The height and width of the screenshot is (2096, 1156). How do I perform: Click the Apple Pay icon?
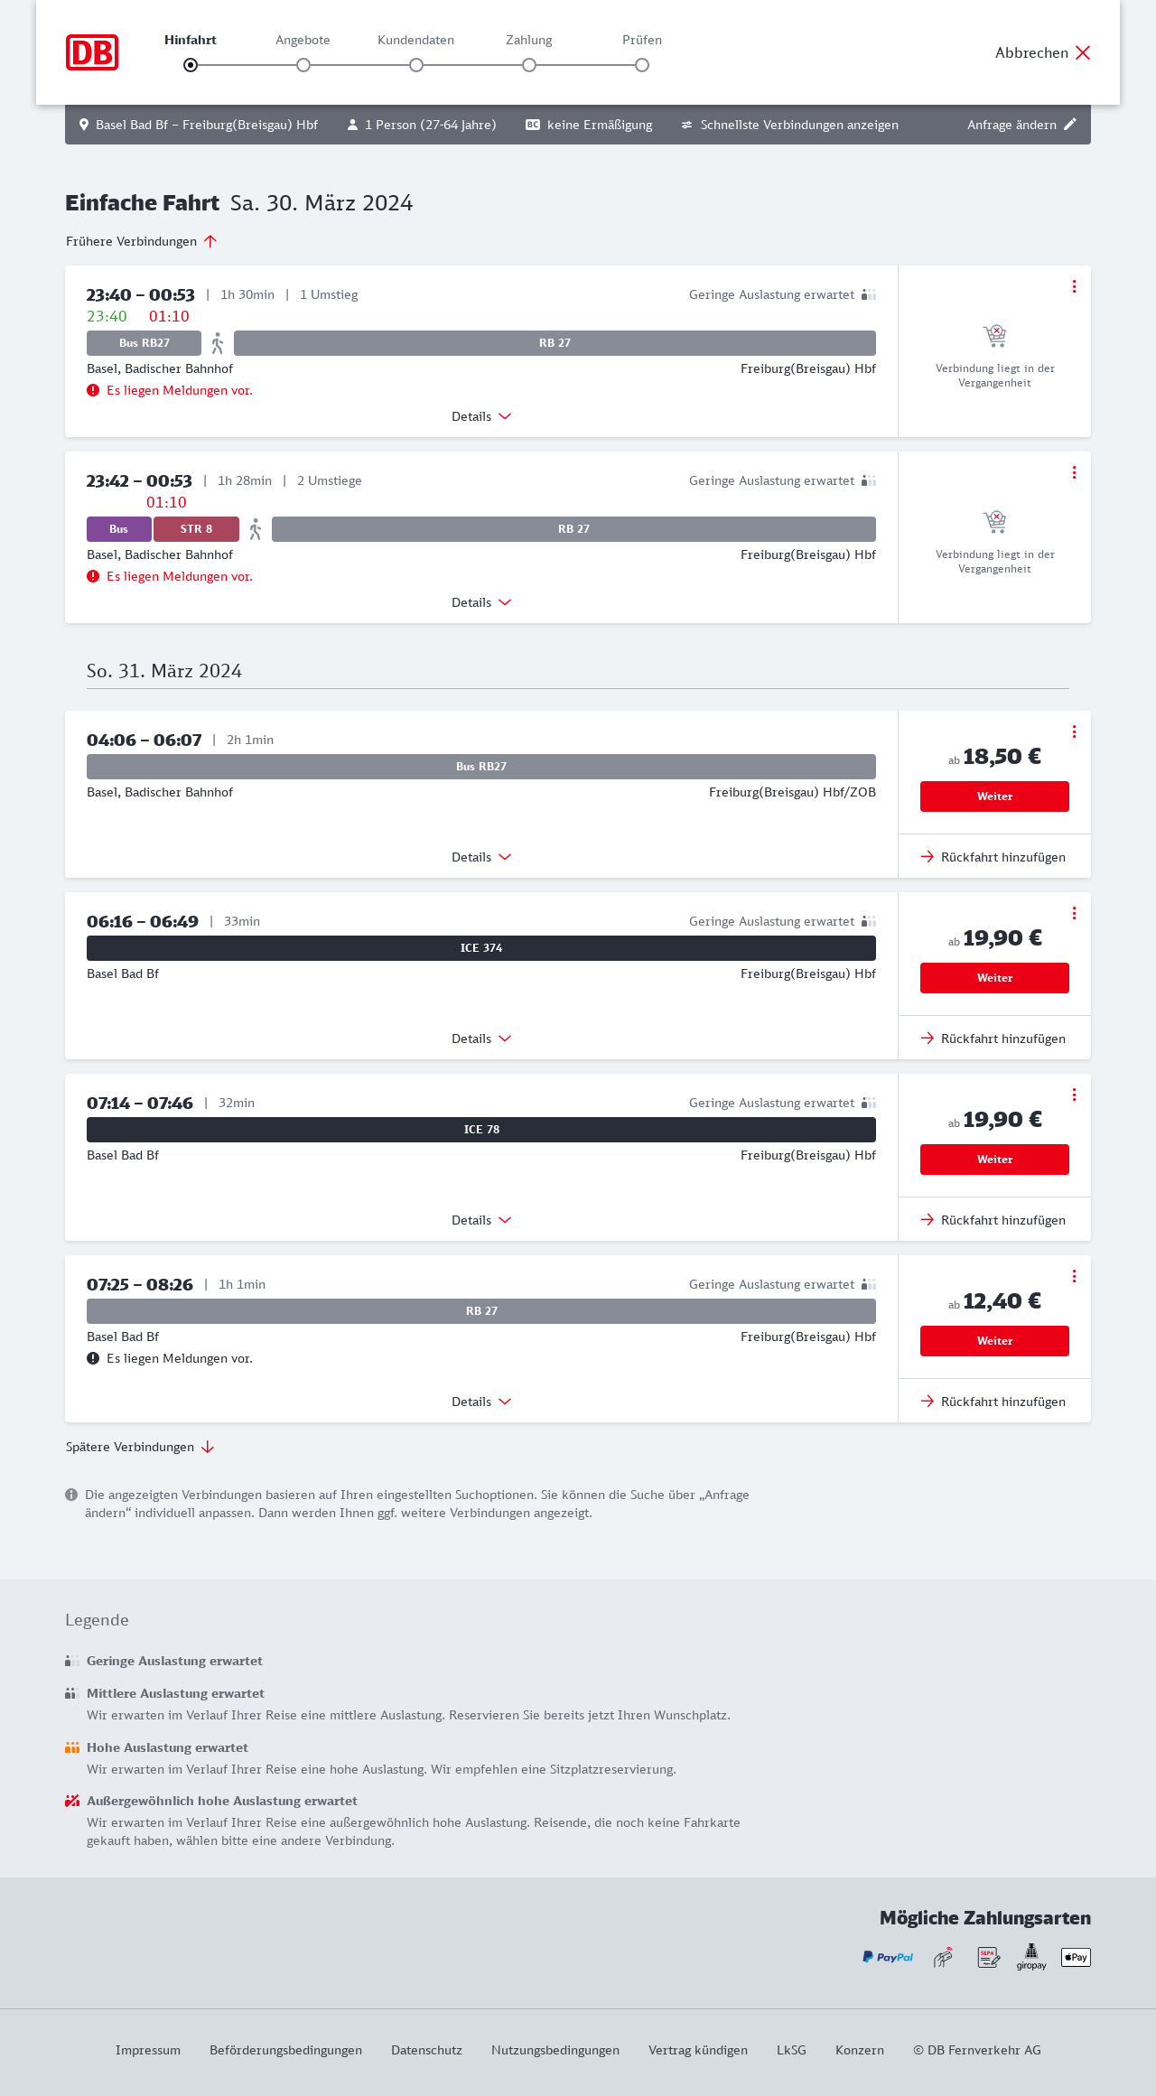[1076, 1957]
